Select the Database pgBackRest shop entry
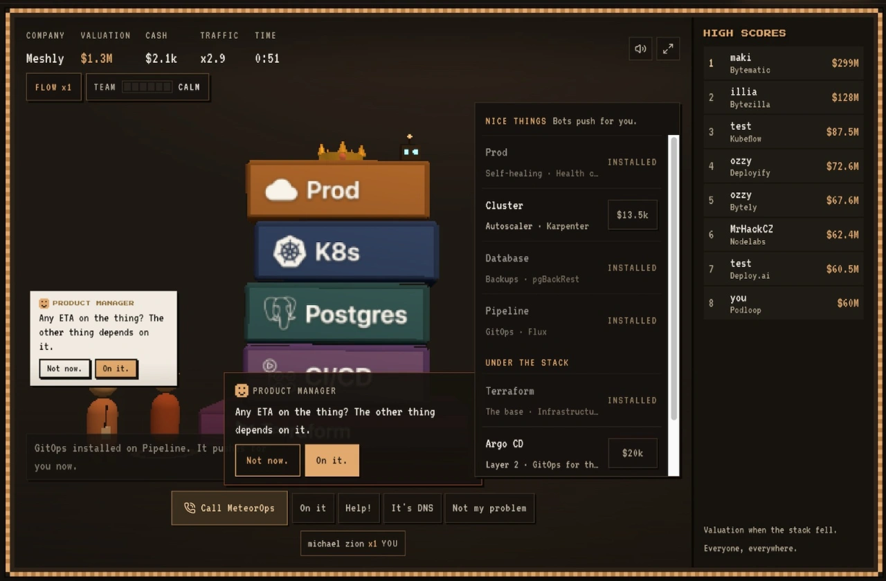 click(x=571, y=268)
